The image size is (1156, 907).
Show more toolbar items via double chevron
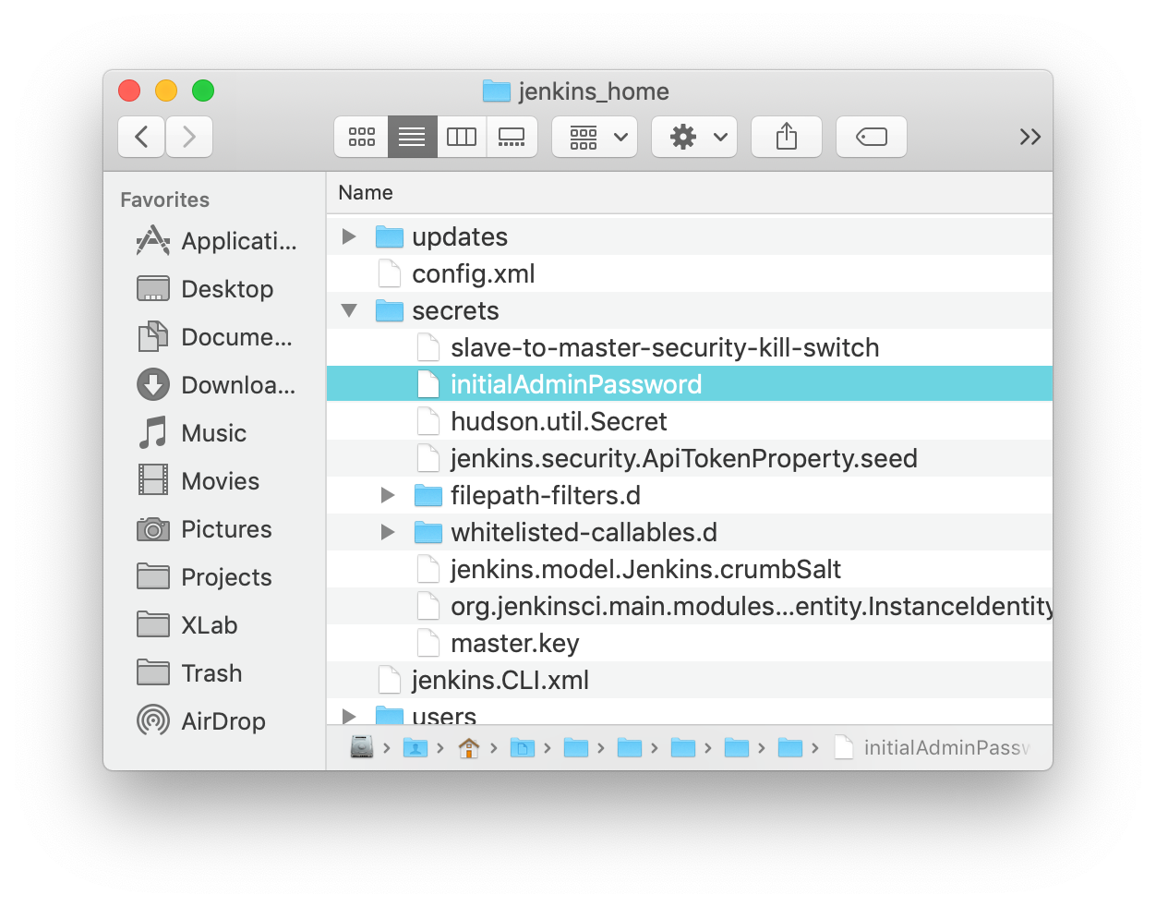point(1030,137)
